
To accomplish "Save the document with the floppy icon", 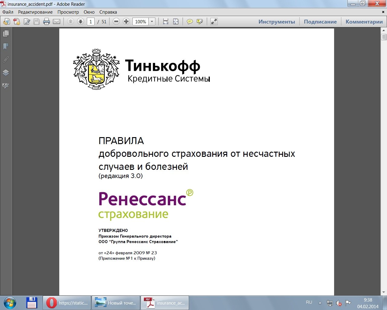I will tap(37, 21).
